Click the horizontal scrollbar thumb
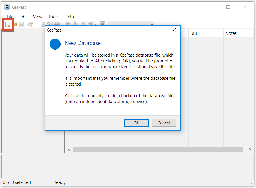The height and width of the screenshot is (188, 256). (x=158, y=149)
